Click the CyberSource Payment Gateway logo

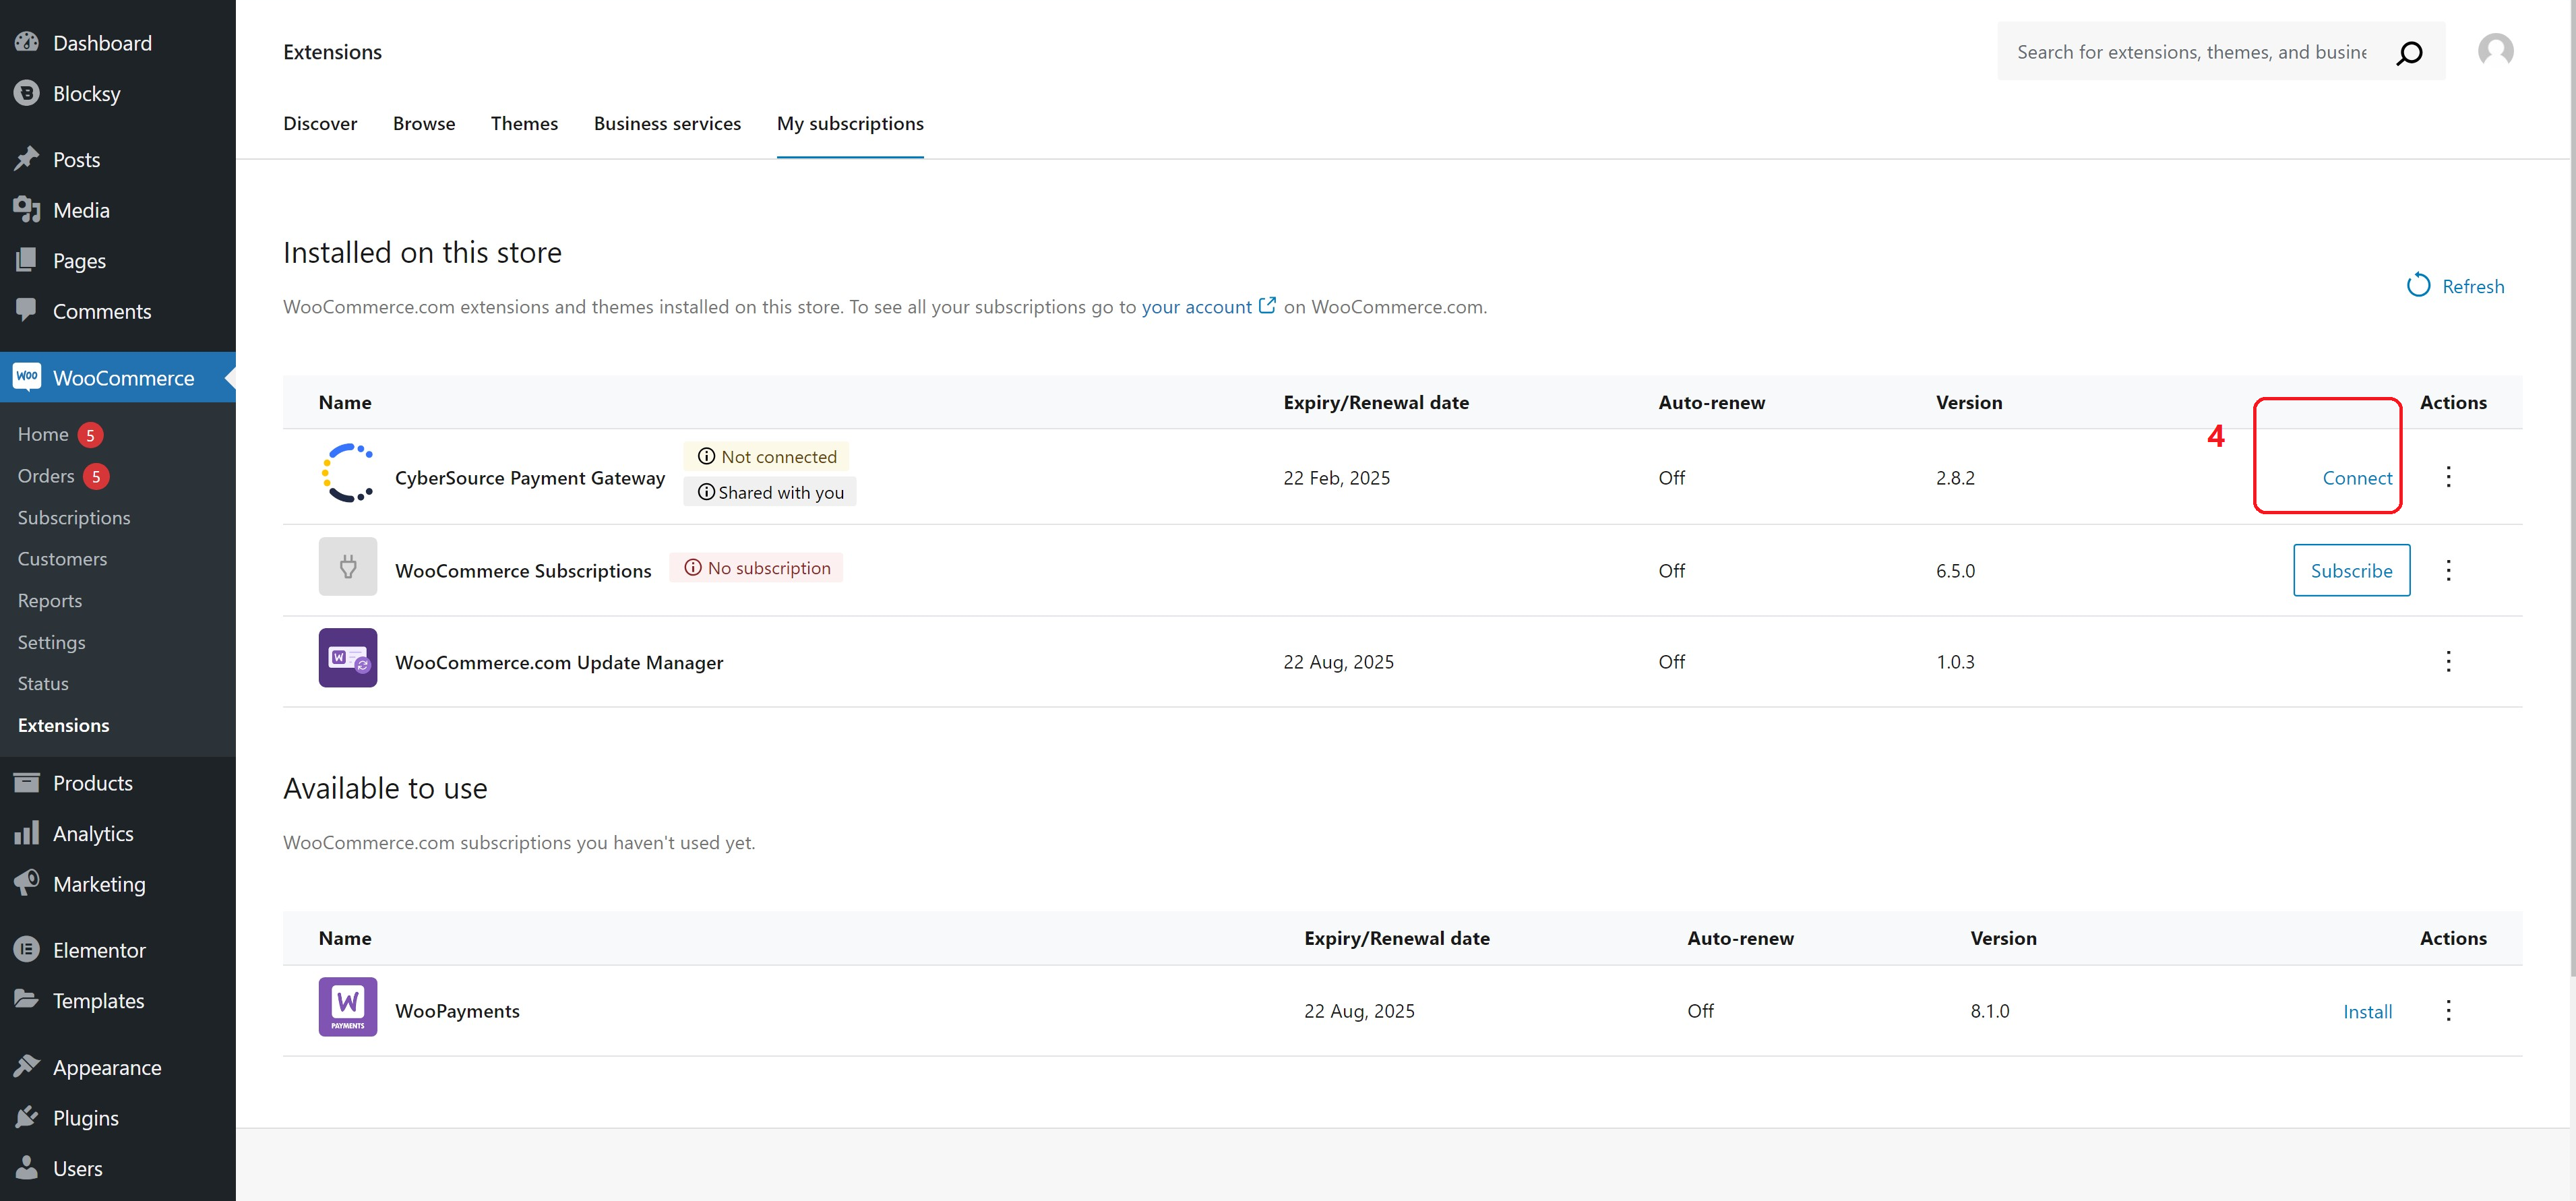click(x=347, y=473)
